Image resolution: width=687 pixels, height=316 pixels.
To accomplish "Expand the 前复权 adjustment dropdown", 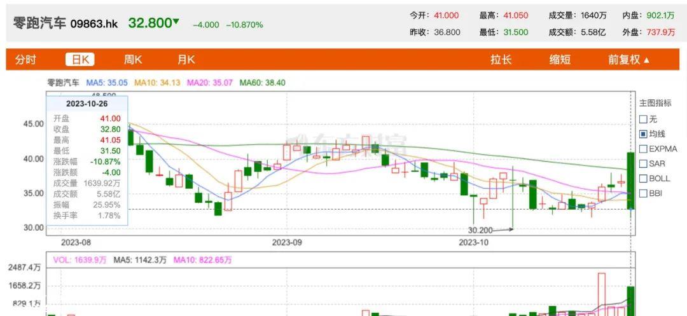I will [628, 60].
